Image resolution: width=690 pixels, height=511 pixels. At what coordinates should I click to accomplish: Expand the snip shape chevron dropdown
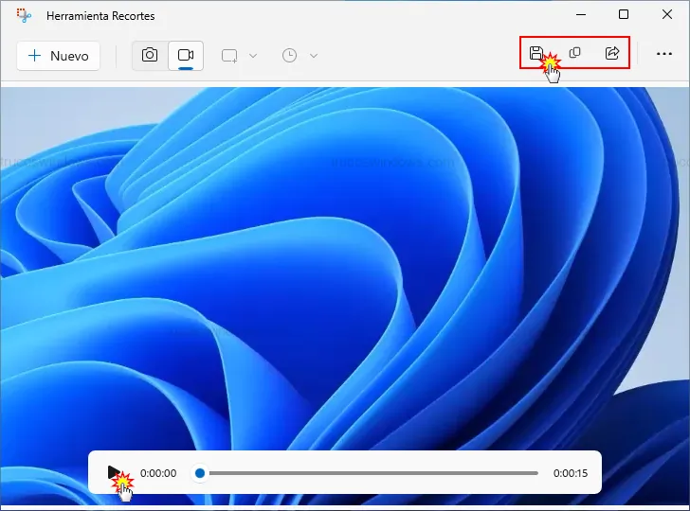pyautogui.click(x=252, y=56)
